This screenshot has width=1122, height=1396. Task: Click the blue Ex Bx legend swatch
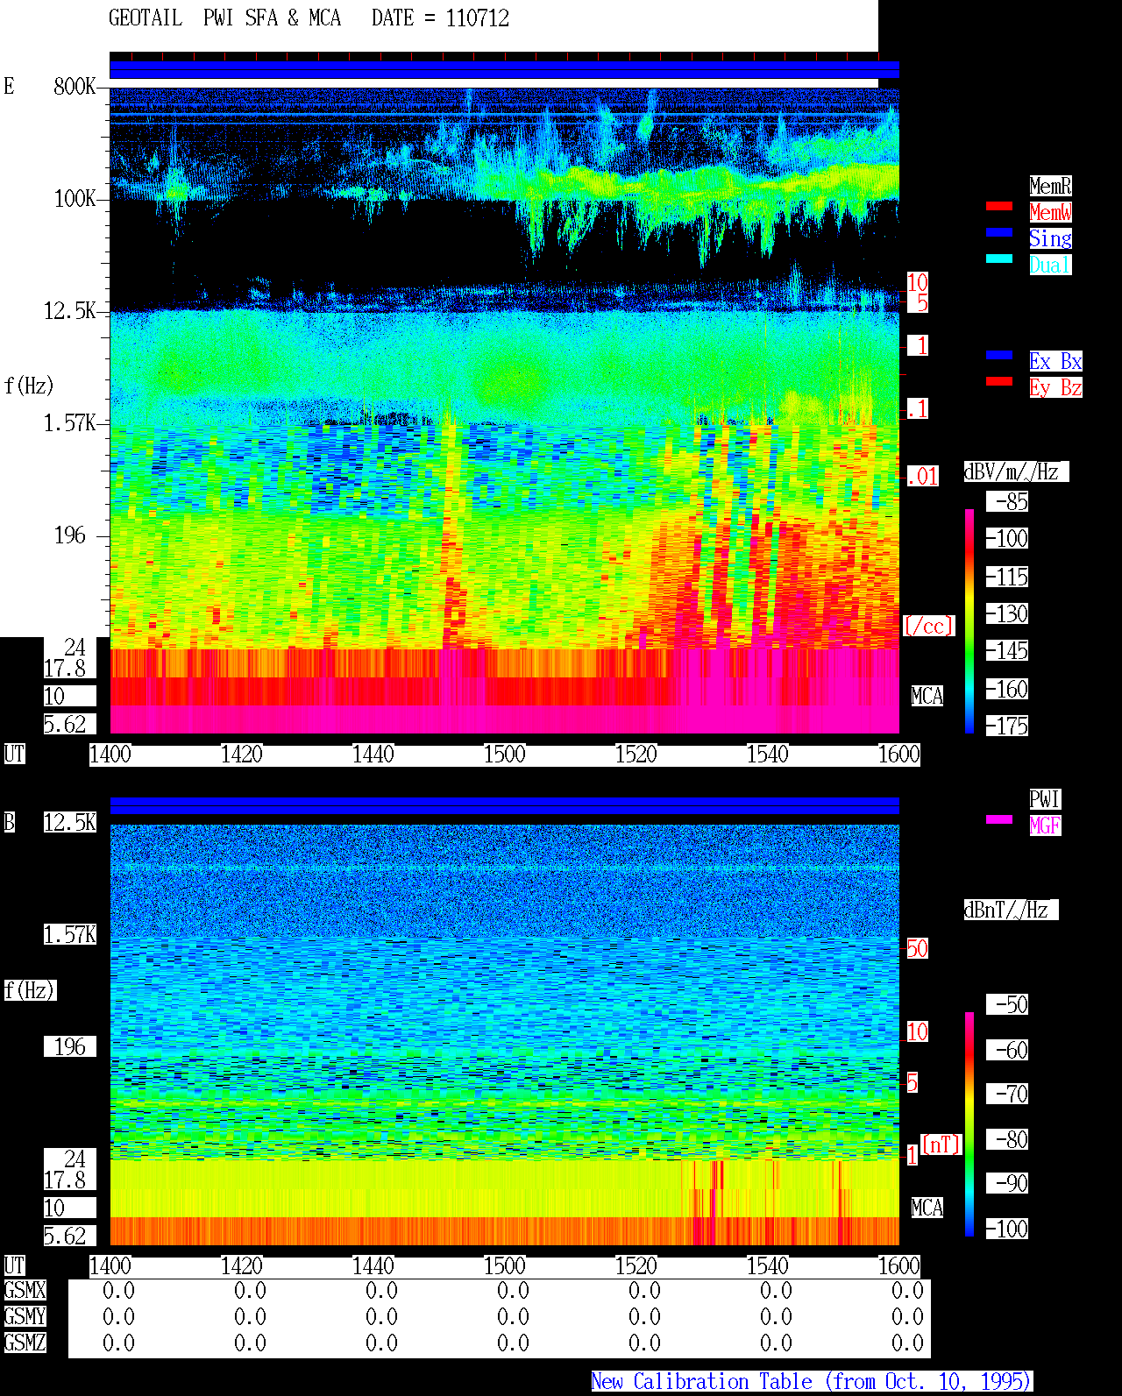999,355
